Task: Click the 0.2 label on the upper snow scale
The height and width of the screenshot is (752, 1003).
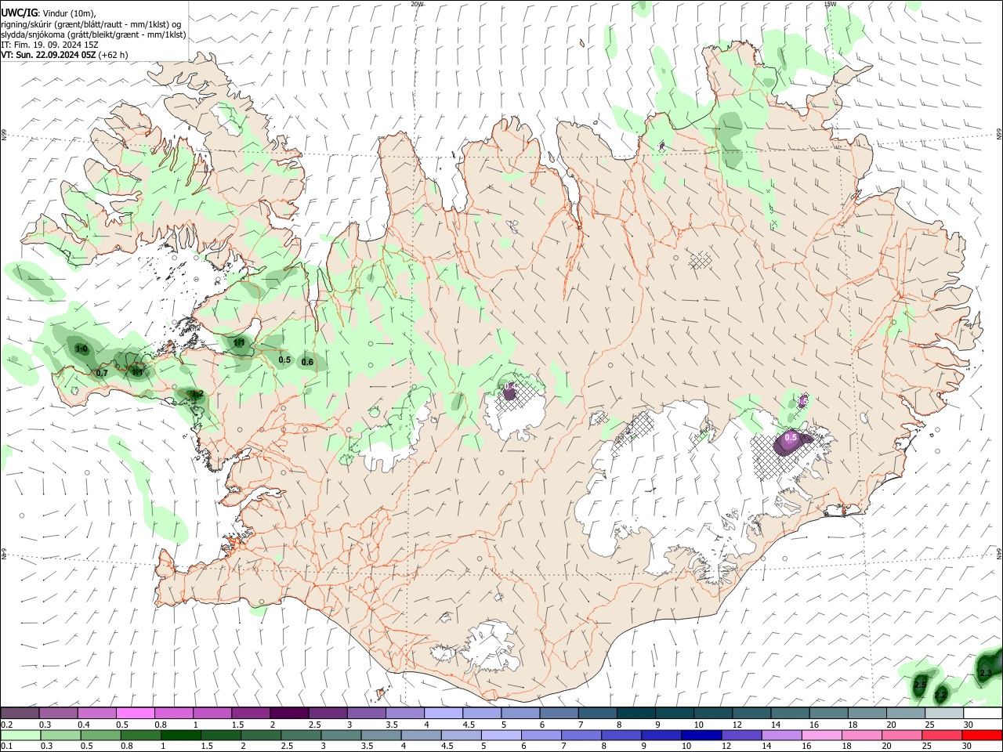Action: tap(6, 725)
